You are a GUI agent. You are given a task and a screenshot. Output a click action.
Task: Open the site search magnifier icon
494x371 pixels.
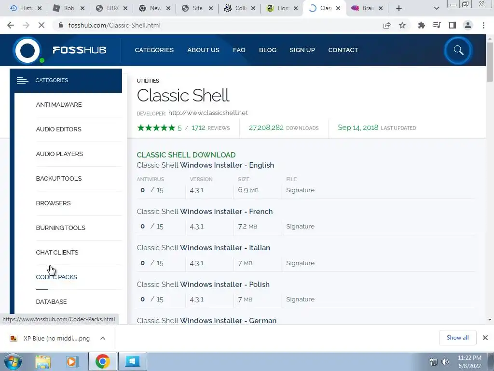pyautogui.click(x=458, y=50)
